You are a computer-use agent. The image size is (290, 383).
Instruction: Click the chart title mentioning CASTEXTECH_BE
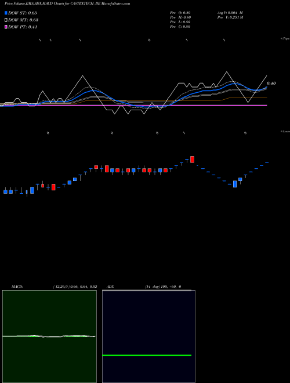pos(67,3)
